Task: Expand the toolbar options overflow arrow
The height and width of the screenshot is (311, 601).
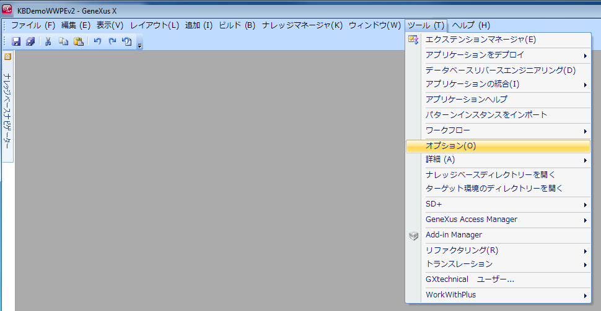Action: pyautogui.click(x=140, y=45)
